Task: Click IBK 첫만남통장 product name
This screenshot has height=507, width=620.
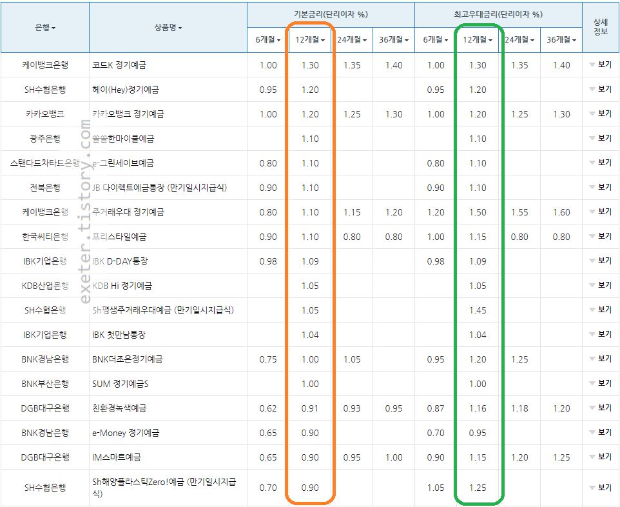Action: [119, 335]
